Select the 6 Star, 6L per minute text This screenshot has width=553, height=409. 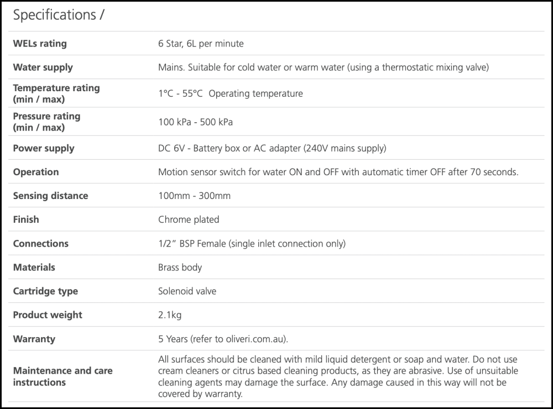click(x=201, y=44)
